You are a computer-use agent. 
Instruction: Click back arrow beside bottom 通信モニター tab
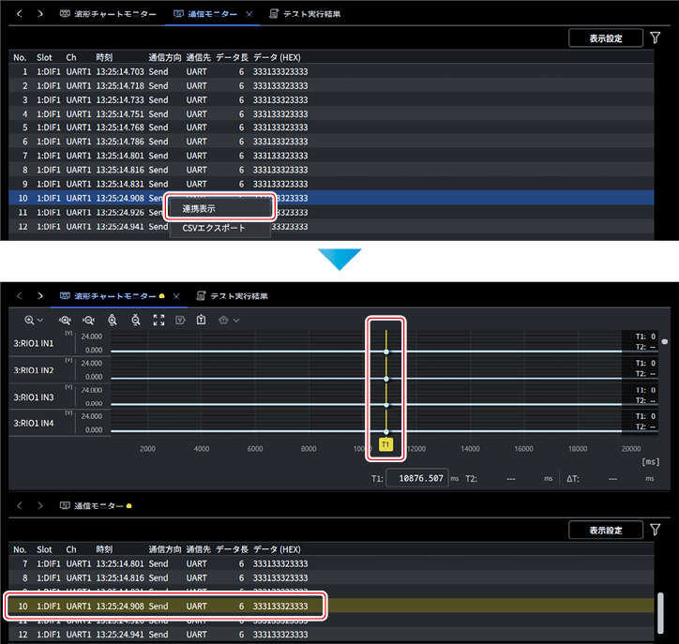coord(20,505)
